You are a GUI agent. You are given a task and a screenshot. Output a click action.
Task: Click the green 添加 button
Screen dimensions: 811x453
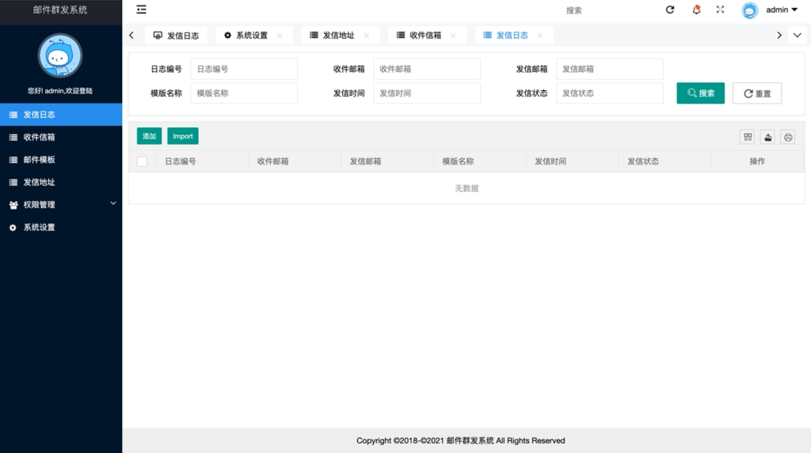point(149,136)
